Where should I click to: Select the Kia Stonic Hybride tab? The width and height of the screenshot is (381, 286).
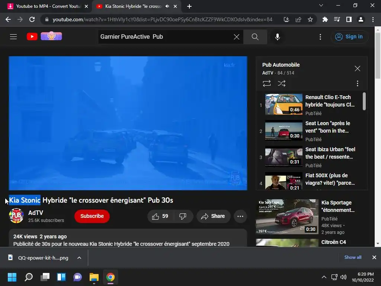point(133,6)
